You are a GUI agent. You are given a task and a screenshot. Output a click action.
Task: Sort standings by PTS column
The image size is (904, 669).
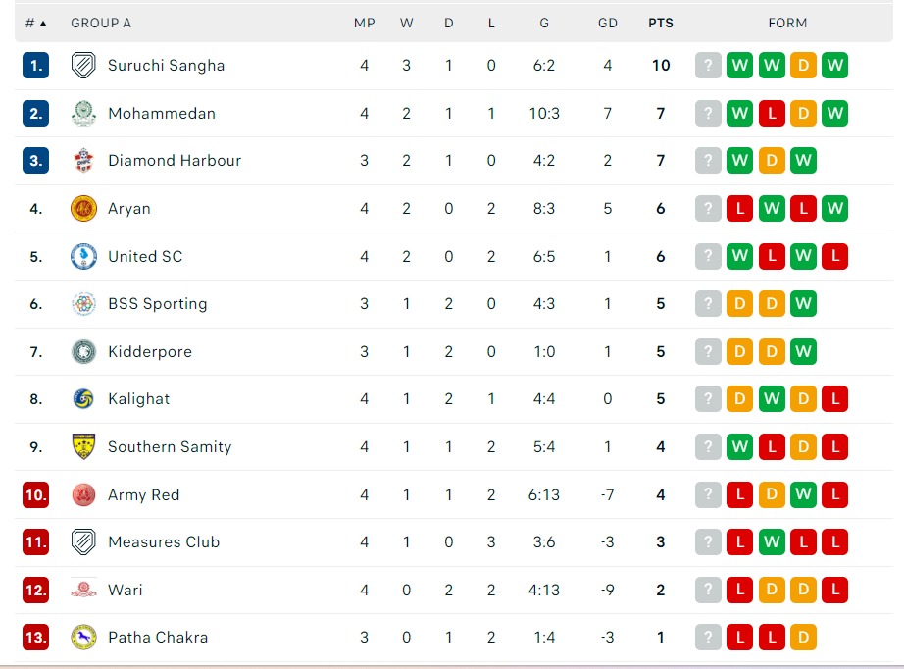(660, 23)
